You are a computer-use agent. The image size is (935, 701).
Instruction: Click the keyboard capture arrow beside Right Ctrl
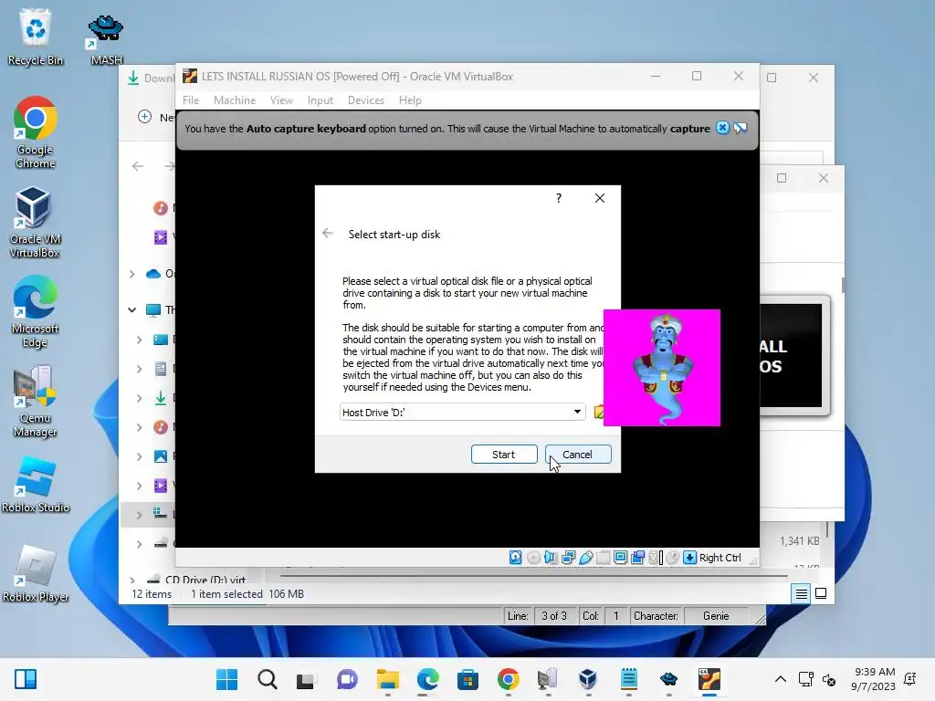tap(690, 558)
